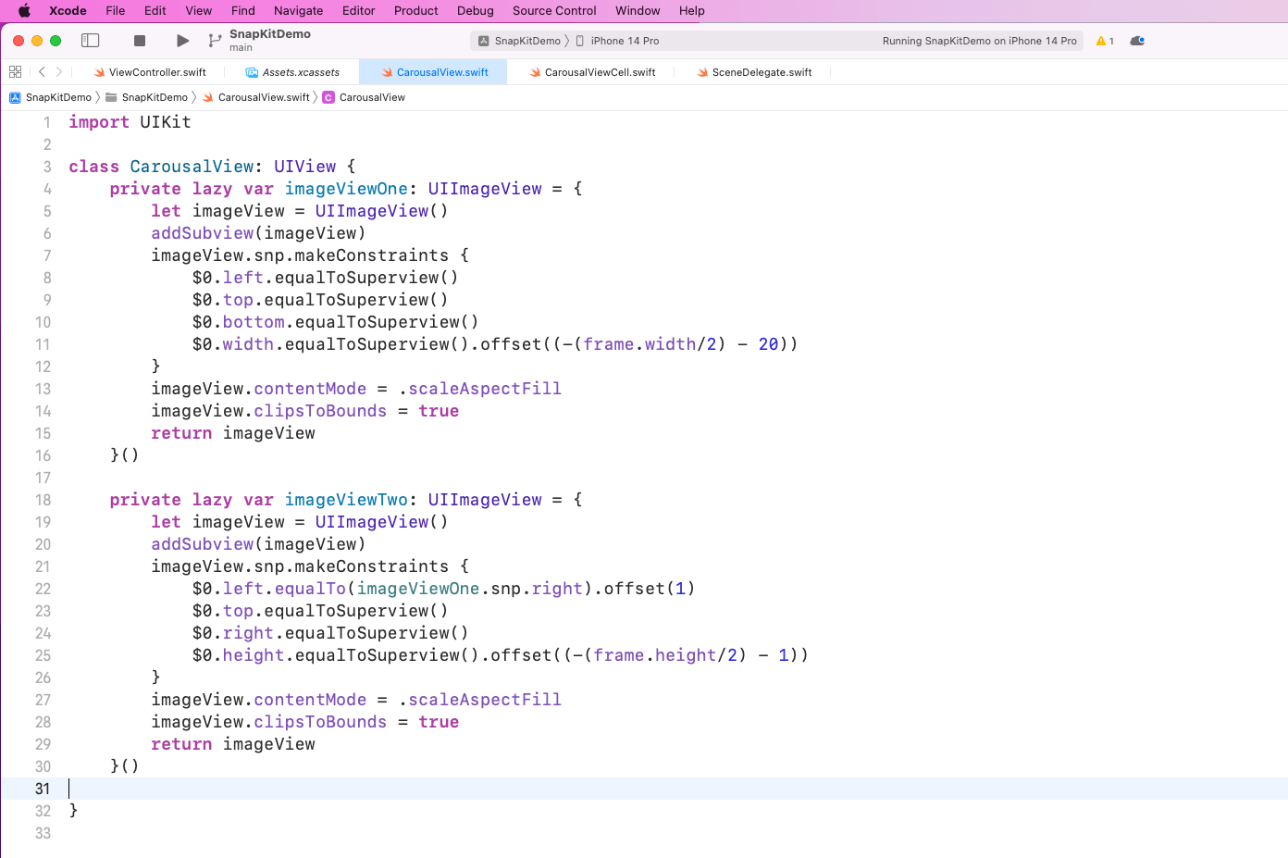Stop the running SnapKitDemo app
Screen dimensions: 1288x858
coord(140,41)
